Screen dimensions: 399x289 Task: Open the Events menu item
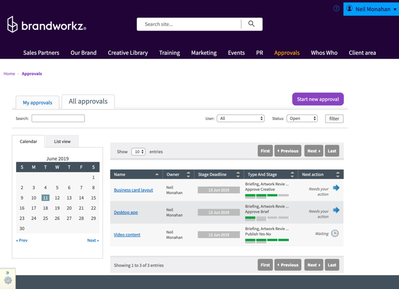(236, 53)
